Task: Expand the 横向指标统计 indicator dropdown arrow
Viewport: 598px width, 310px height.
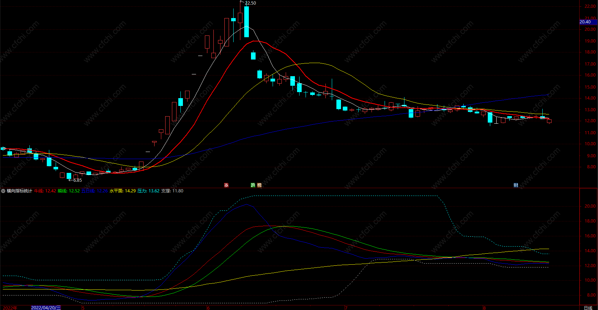Action: 3,191
